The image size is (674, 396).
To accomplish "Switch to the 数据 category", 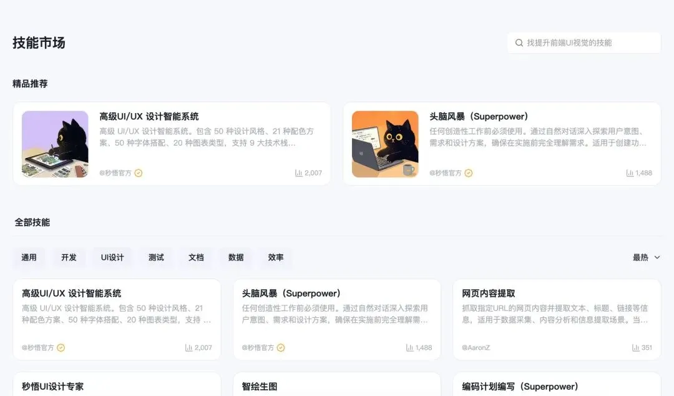I will [x=236, y=257].
